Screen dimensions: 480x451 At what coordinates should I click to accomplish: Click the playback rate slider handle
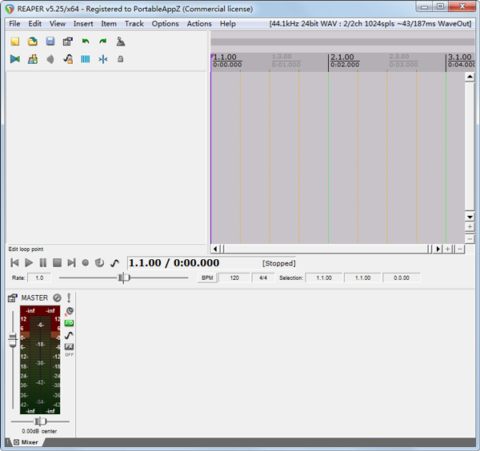click(123, 277)
